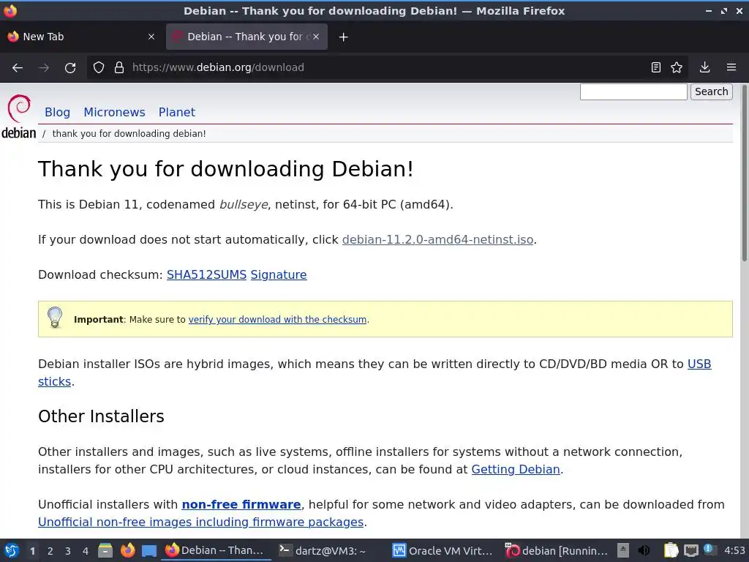Switch to workspace 2 on the taskbar
The image size is (749, 562).
tap(50, 551)
